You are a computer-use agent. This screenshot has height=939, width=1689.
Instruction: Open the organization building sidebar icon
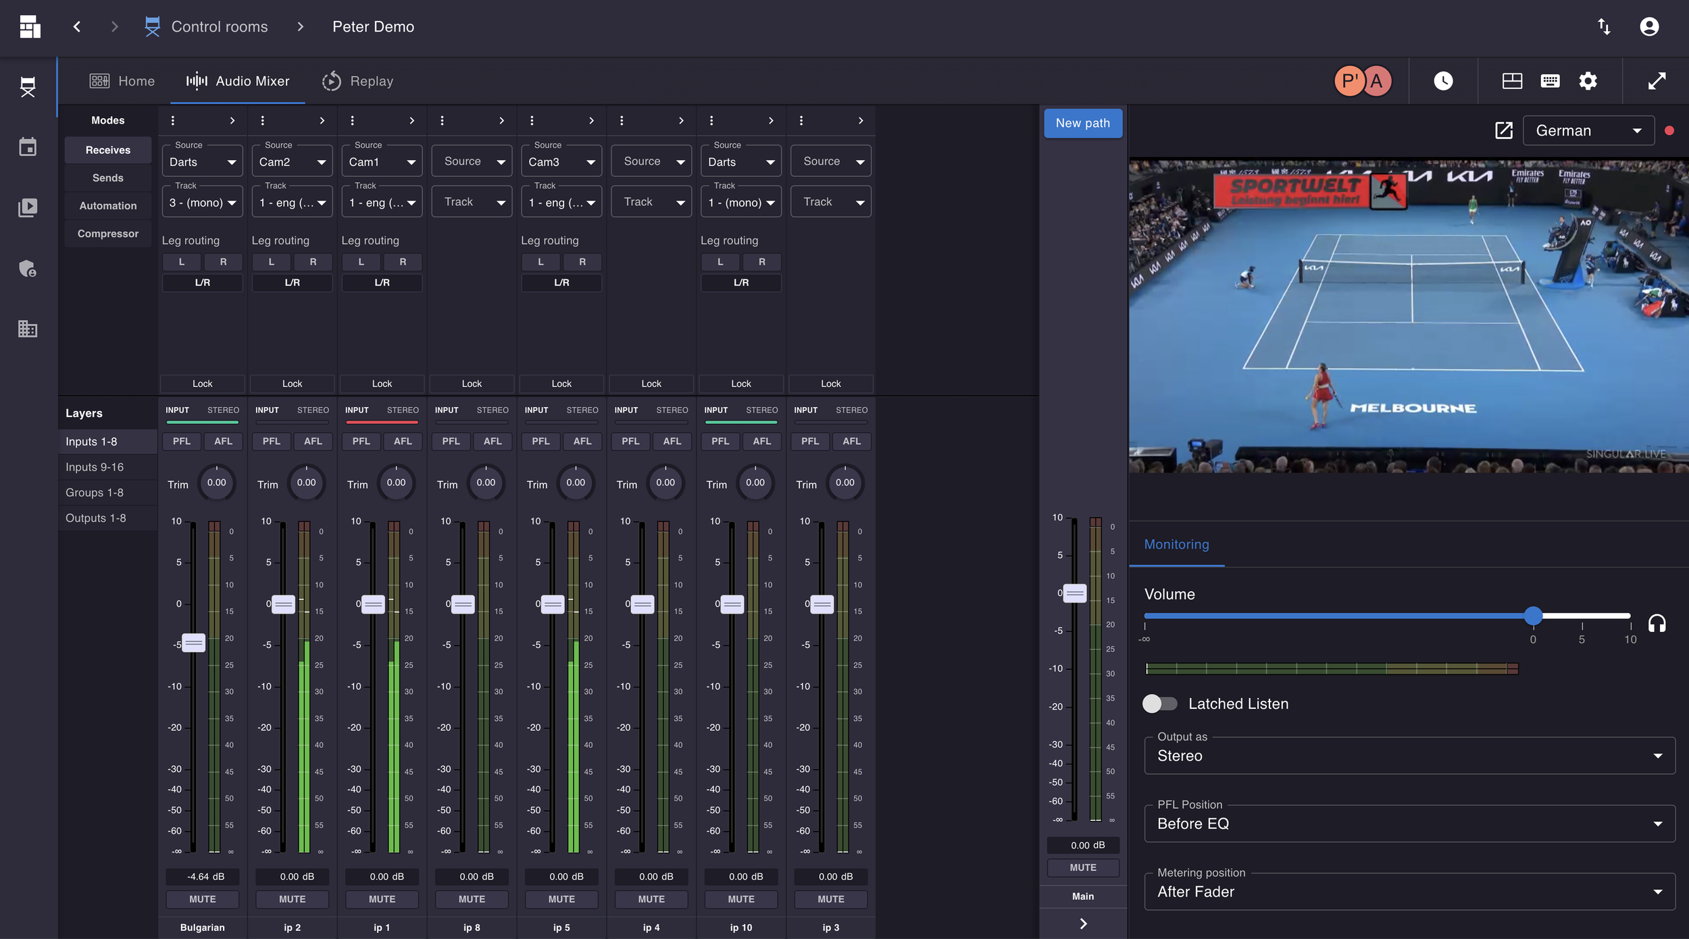(28, 329)
